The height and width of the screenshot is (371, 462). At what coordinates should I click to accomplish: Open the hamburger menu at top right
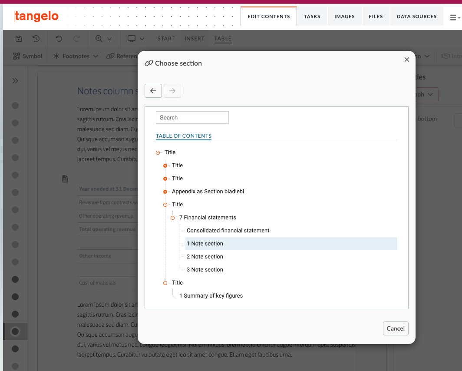click(x=455, y=18)
